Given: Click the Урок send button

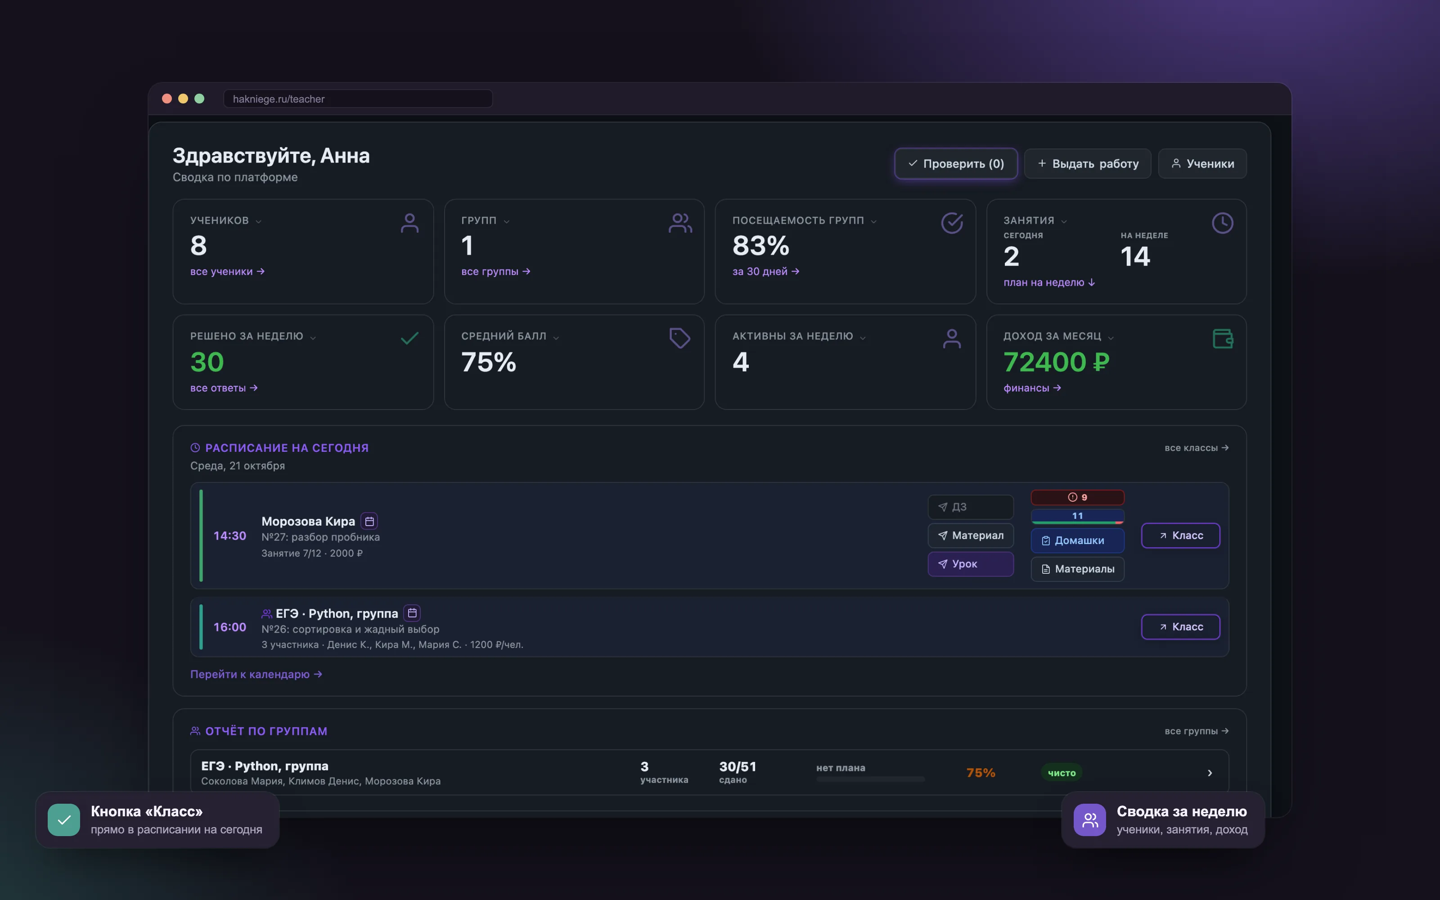Looking at the screenshot, I should coord(971,564).
